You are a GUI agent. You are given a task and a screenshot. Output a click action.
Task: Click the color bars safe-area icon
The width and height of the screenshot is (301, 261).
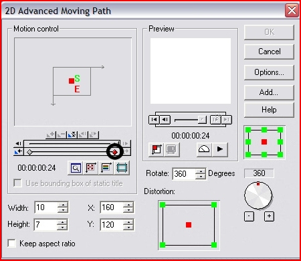[106, 168]
